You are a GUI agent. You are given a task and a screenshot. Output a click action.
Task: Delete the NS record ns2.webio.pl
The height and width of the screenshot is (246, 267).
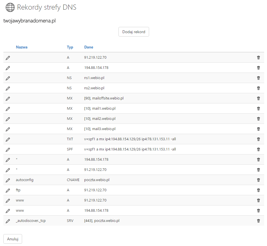pyautogui.click(x=258, y=88)
